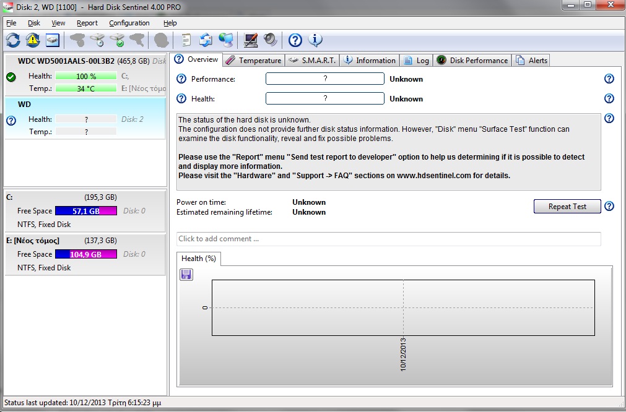Click help icon left of Performance label
The width and height of the screenshot is (626, 412).
click(x=181, y=79)
